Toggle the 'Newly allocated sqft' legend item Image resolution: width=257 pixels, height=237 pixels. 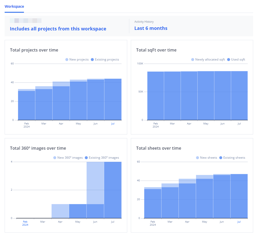208,60
